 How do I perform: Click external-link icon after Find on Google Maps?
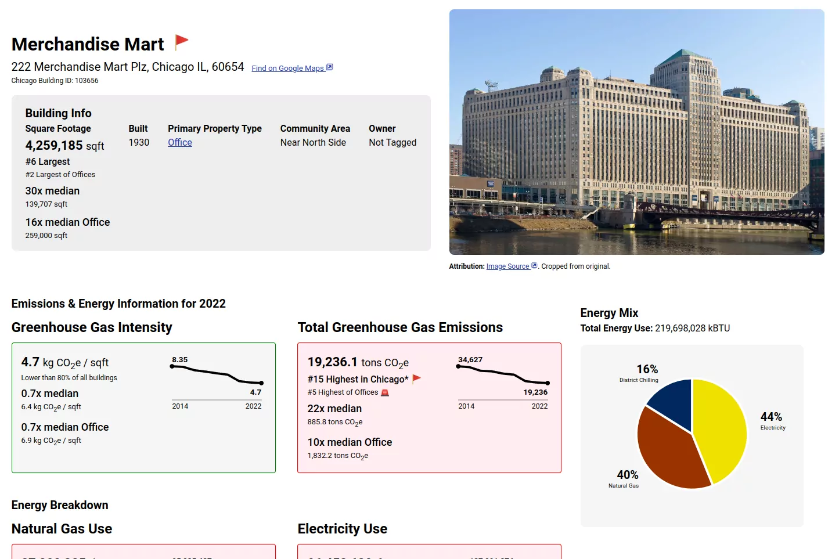[x=329, y=67]
